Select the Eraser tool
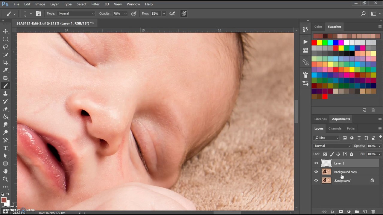Image resolution: width=383 pixels, height=215 pixels. point(5,109)
